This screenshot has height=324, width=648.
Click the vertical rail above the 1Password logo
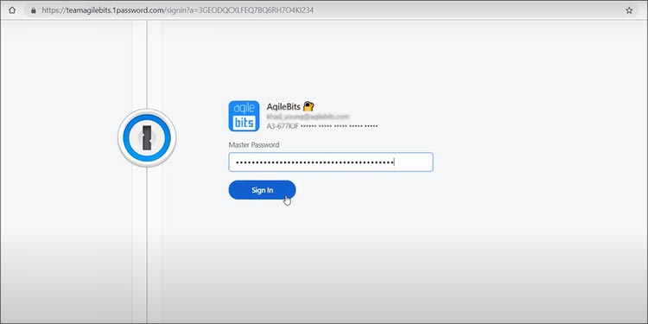coord(147,64)
